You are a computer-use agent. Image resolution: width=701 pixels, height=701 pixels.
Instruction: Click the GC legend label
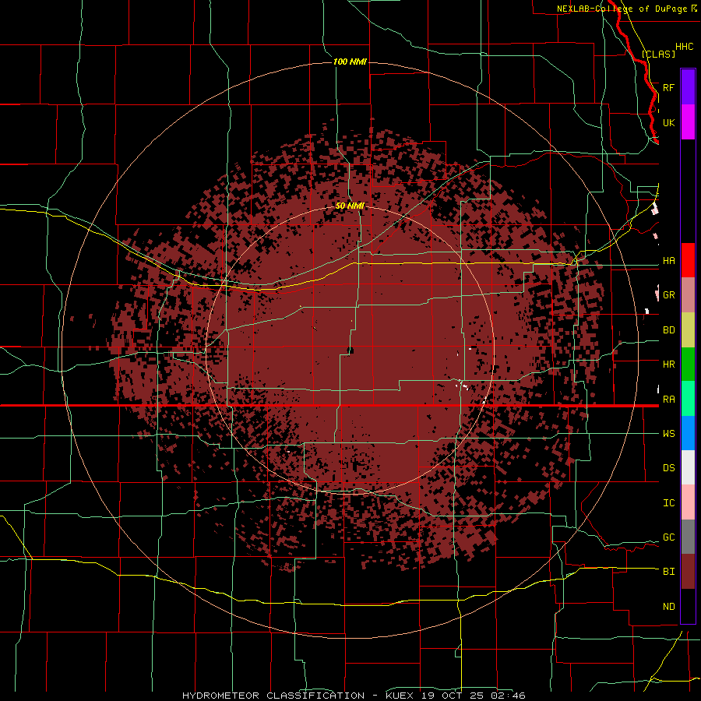668,537
